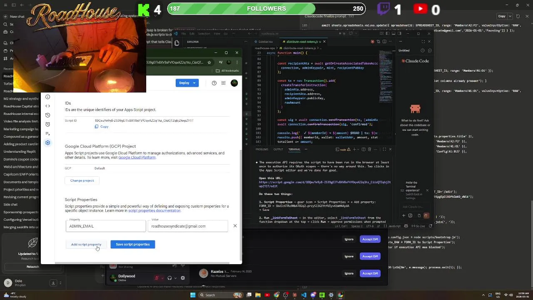Click the Relaunch button in sidebar
Image resolution: width=533 pixels, height=300 pixels.
coord(32,267)
